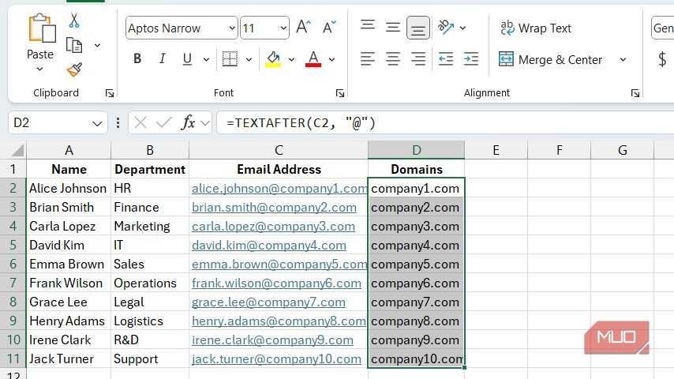Open Alignment settings dialog launcher
This screenshot has width=674, height=379.
(635, 93)
